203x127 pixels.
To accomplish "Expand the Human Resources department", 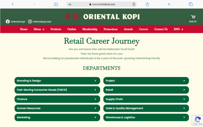I will click(x=57, y=108).
